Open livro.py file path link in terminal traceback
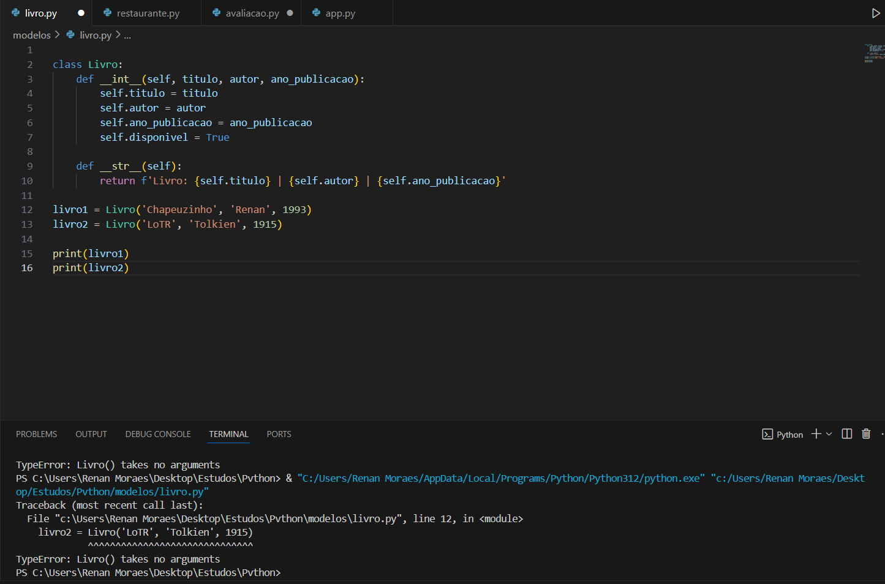Image resolution: width=885 pixels, height=584 pixels. tap(228, 518)
